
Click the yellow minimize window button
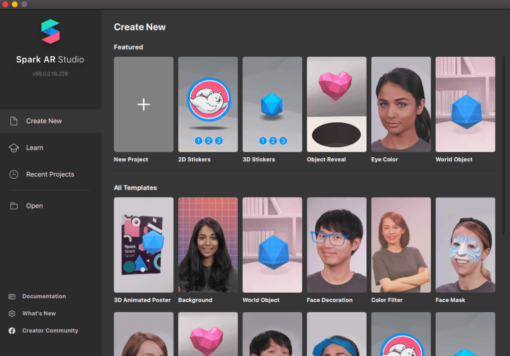[14, 4]
